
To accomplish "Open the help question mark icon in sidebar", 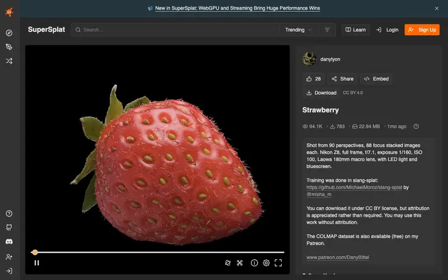I will tap(9, 214).
